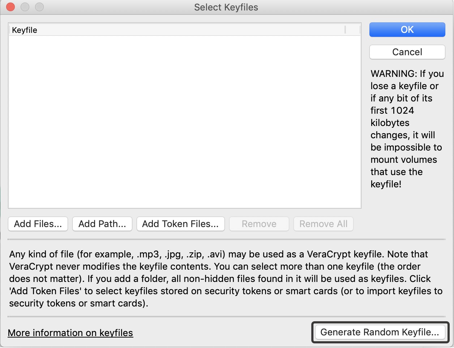Click the Select Keyfiles title bar text
The height and width of the screenshot is (348, 454).
tap(226, 7)
